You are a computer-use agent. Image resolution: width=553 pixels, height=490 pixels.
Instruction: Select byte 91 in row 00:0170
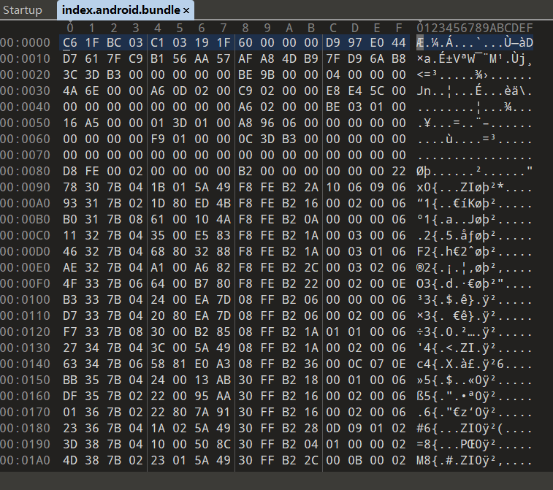point(224,412)
